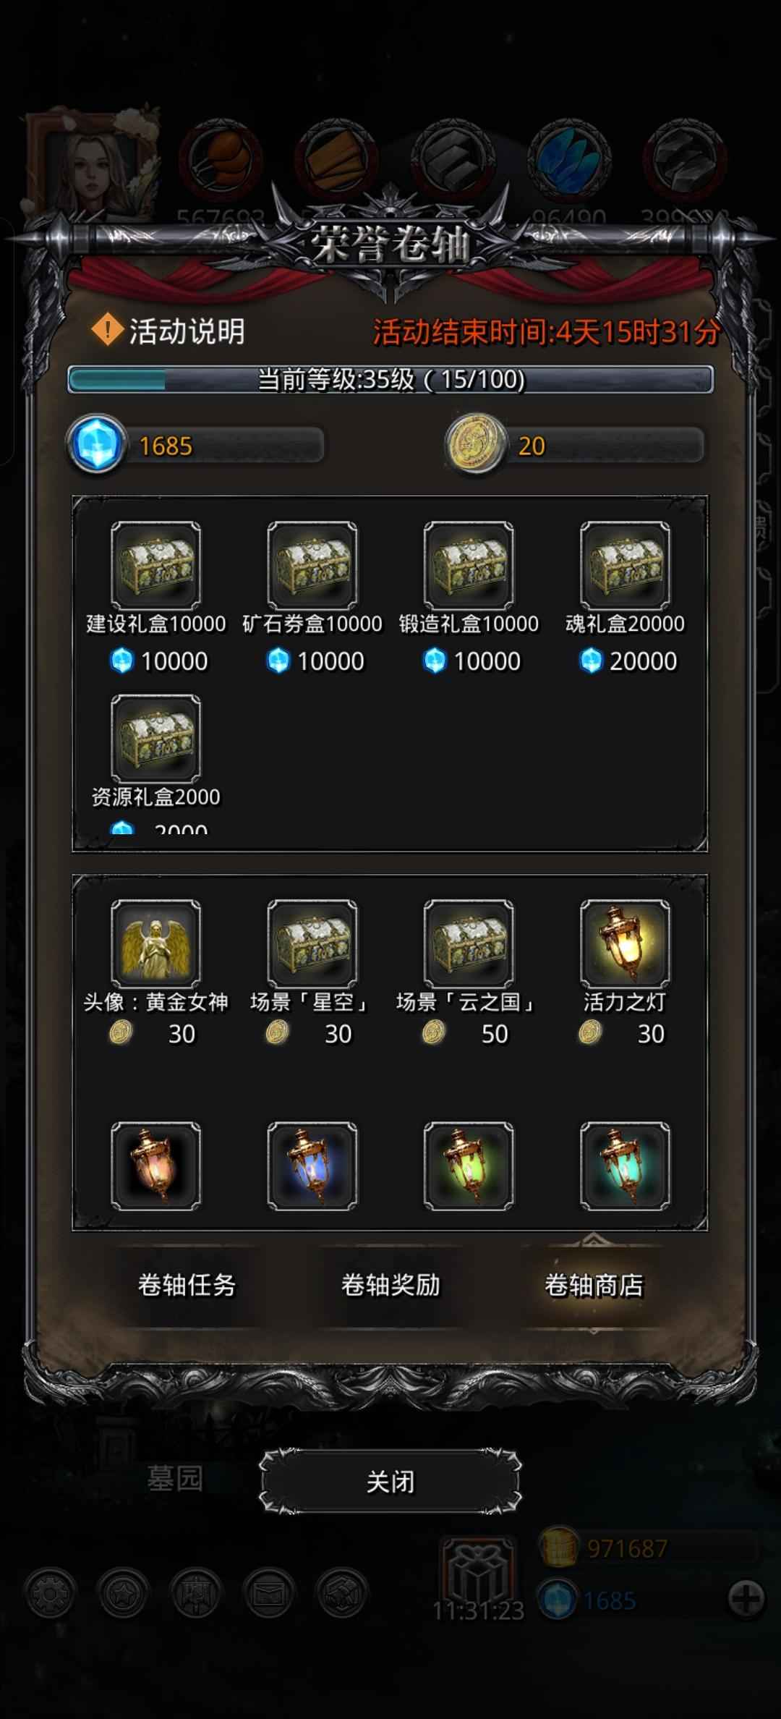The height and width of the screenshot is (1719, 781).
Task: Switch to the 卷轴奖励 tab
Action: (x=390, y=1286)
